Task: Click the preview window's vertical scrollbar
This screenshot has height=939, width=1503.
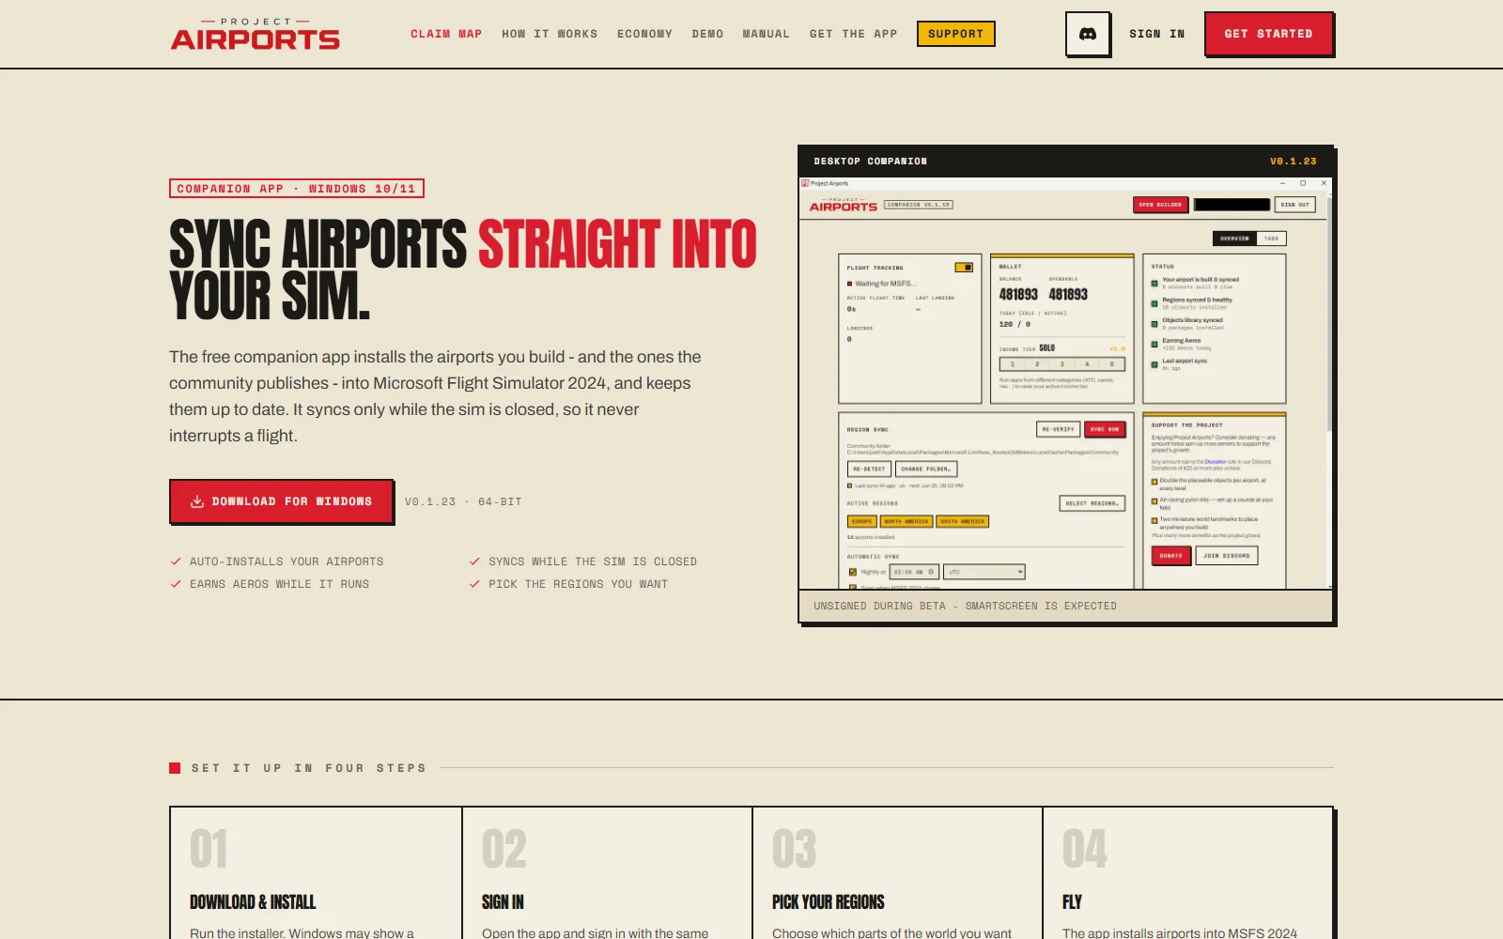Action: point(1329,313)
